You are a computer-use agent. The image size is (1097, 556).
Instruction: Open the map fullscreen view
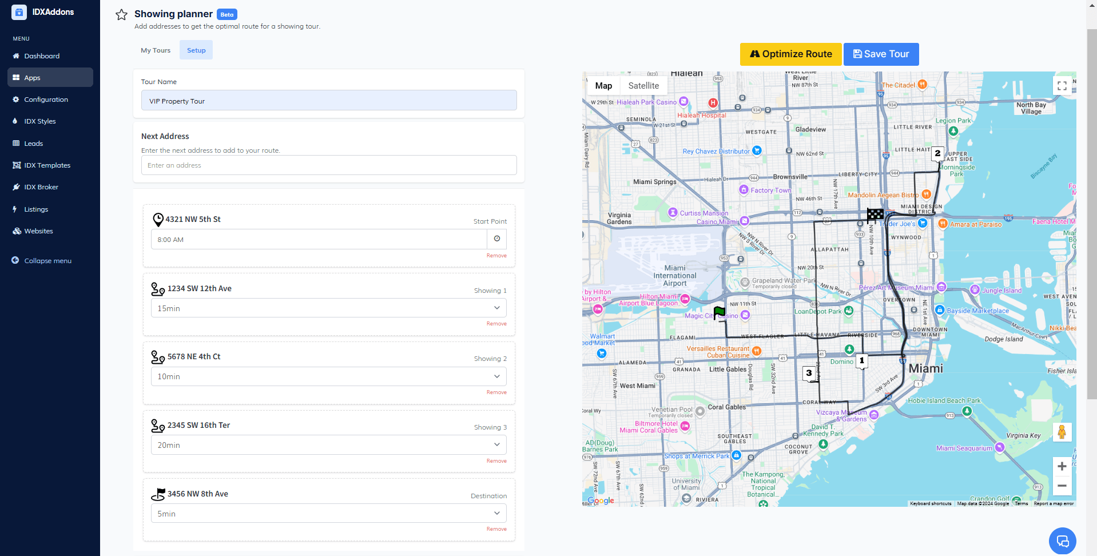pos(1062,86)
